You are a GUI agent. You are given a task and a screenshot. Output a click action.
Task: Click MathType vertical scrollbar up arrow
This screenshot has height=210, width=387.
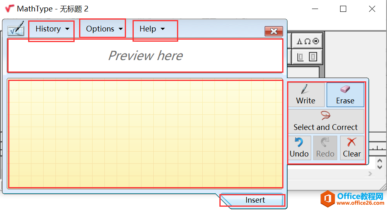380,161
